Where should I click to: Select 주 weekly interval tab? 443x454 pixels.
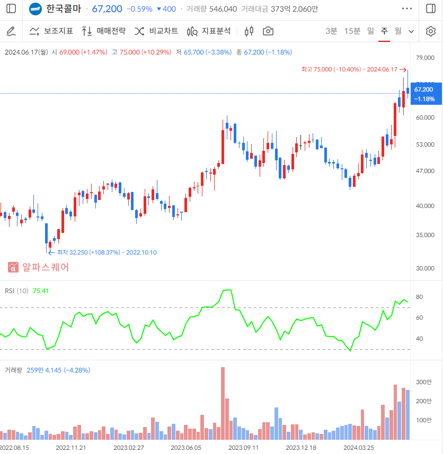tap(384, 31)
